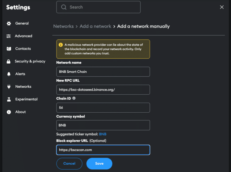The image size is (231, 172).
Task: Click the Block explorer URL field
Action: (x=103, y=150)
